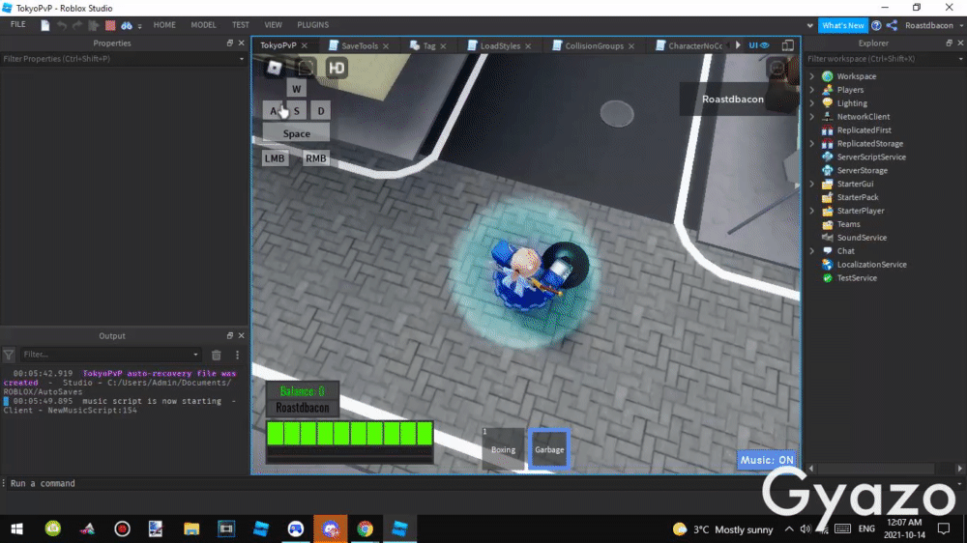Image resolution: width=967 pixels, height=543 pixels.
Task: Select LocalizationService in Explorer
Action: (871, 265)
